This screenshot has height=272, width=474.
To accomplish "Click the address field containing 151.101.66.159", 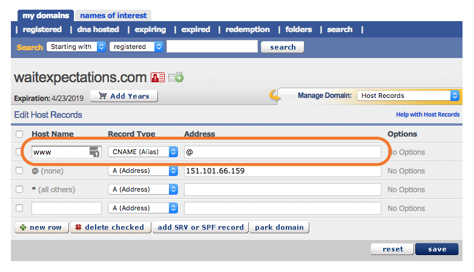I will [283, 171].
